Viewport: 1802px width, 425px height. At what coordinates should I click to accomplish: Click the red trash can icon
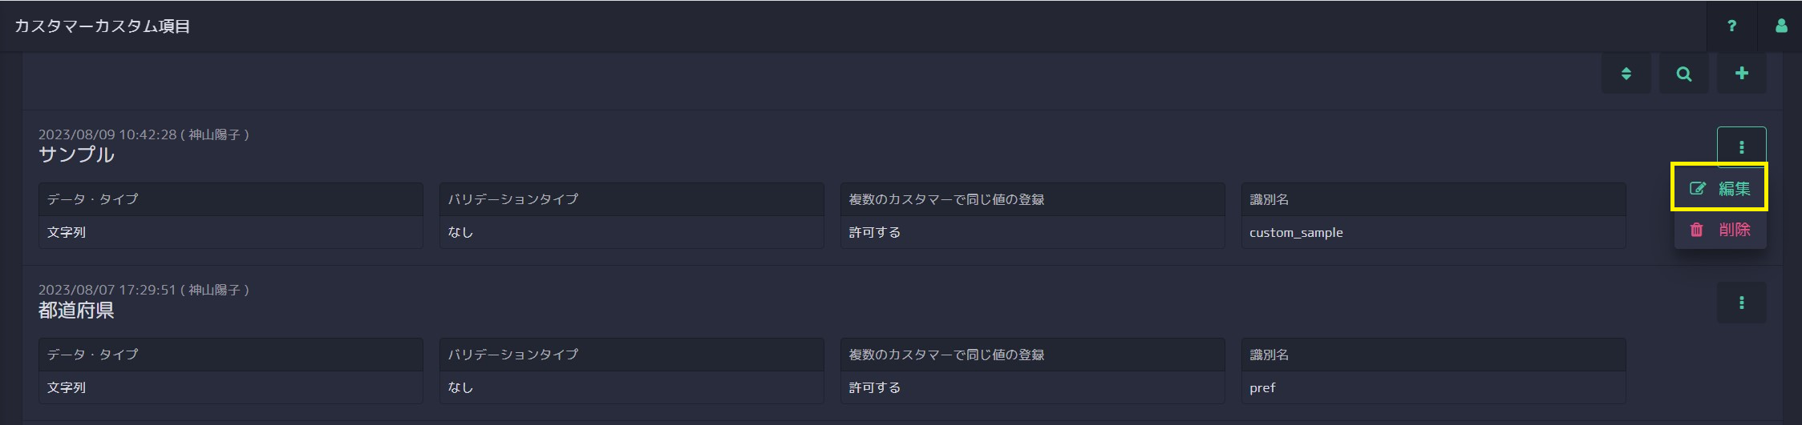(1697, 230)
